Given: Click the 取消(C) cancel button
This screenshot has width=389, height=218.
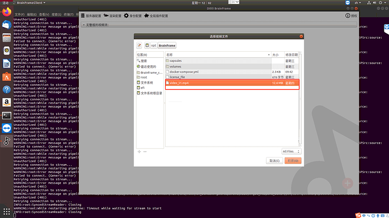Looking at the screenshot, I should coord(275,161).
